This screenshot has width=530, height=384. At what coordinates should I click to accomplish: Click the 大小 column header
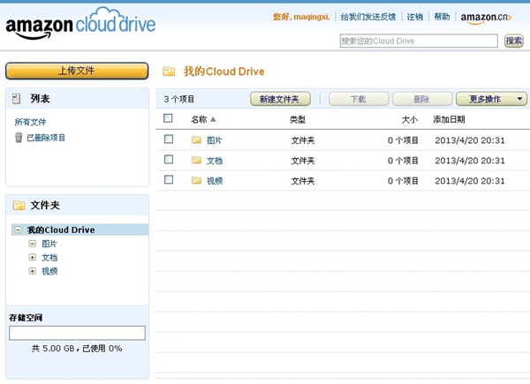410,119
